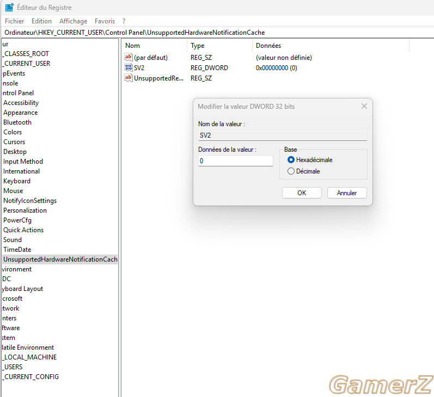Select the Volatile Environment key

click(x=28, y=347)
